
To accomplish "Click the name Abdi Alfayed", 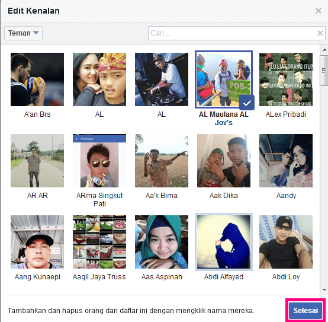I will point(224,277).
